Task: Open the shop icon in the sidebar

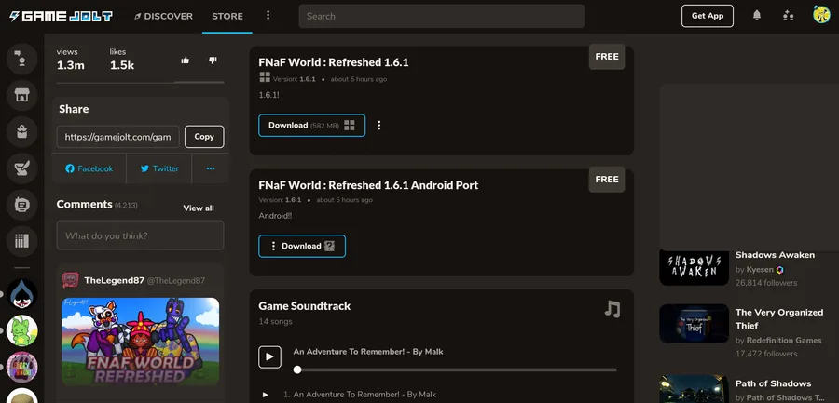Action: click(21, 94)
